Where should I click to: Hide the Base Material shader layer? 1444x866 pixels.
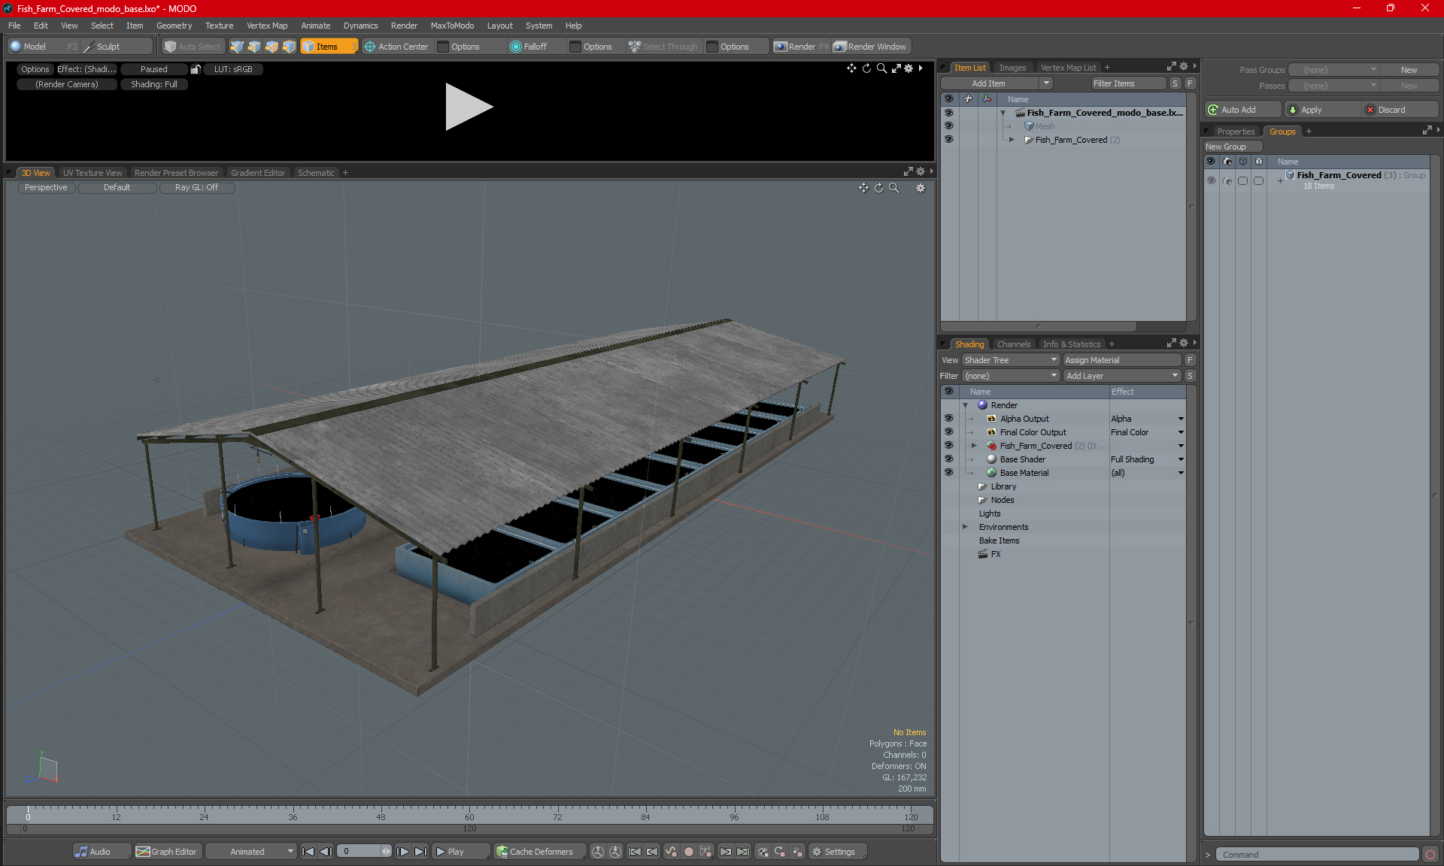point(948,473)
